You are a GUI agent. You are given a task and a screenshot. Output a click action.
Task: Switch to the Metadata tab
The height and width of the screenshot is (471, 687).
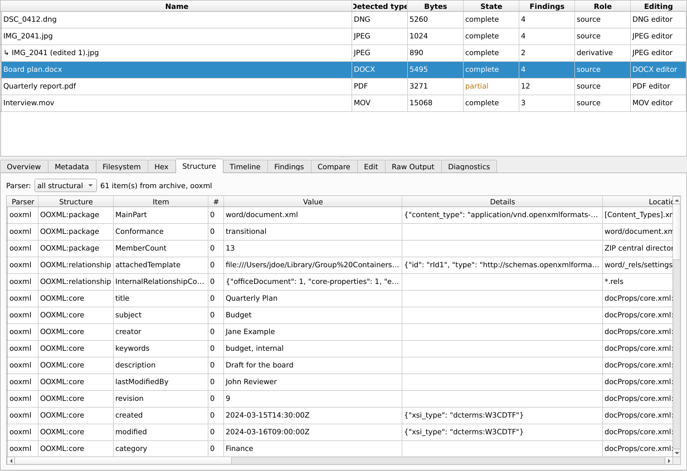coord(72,166)
